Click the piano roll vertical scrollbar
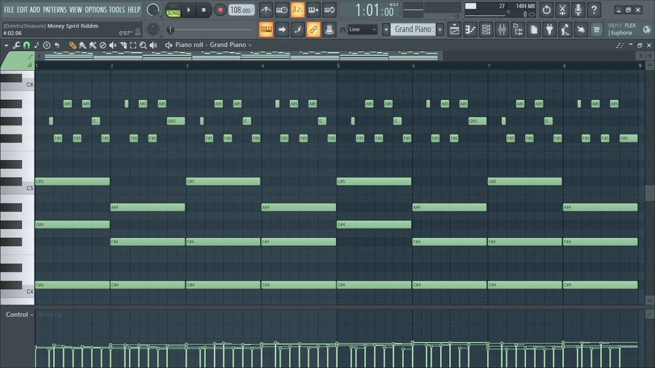Screen dimensions: 655x368 tap(650, 193)
